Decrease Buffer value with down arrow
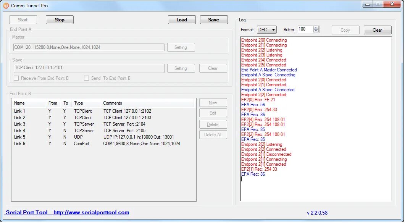This screenshot has width=405, height=223. [316, 31]
